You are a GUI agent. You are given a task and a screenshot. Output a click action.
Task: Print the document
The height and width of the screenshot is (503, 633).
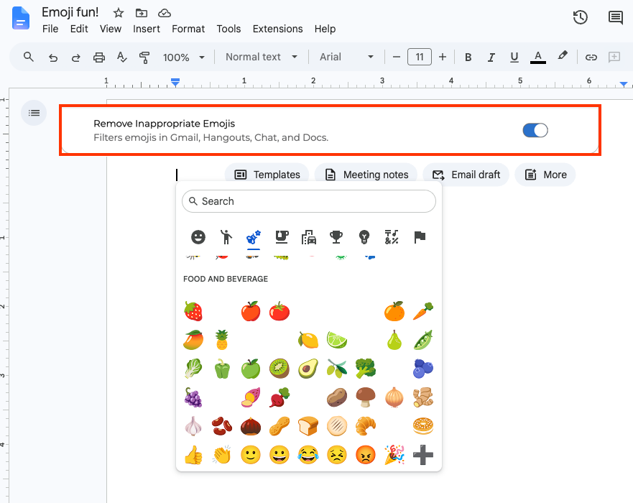99,57
